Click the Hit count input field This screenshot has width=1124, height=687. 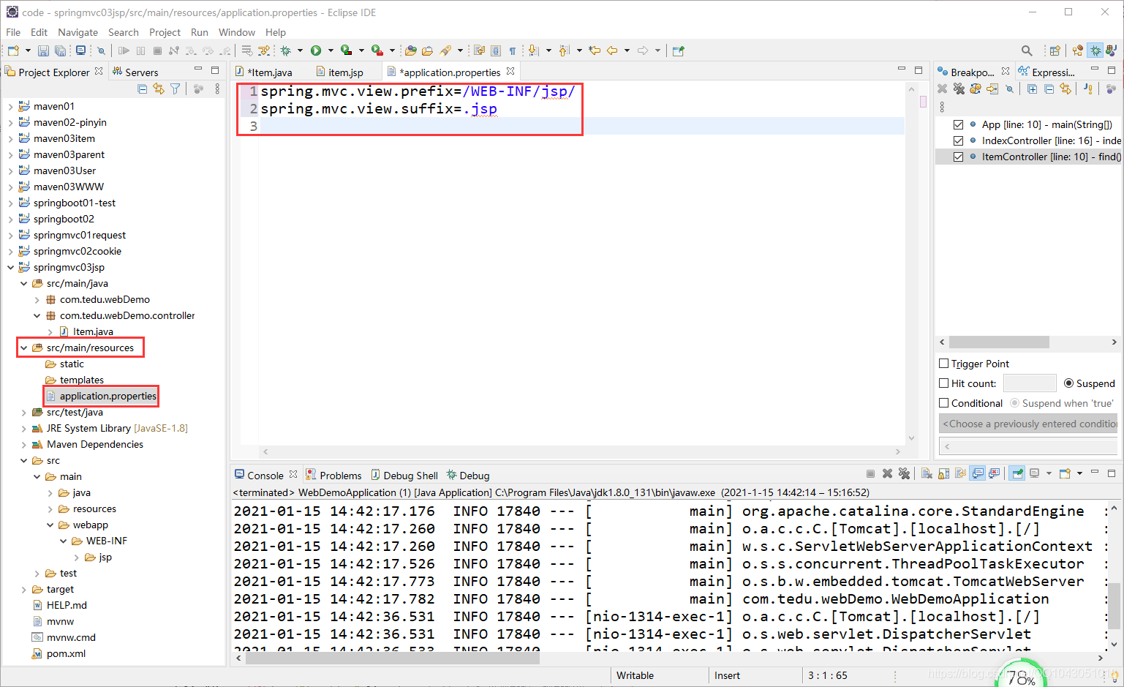[x=1030, y=383]
